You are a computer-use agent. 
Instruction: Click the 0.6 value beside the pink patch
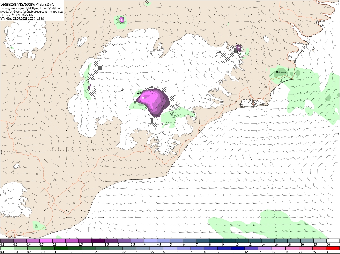[139, 93]
